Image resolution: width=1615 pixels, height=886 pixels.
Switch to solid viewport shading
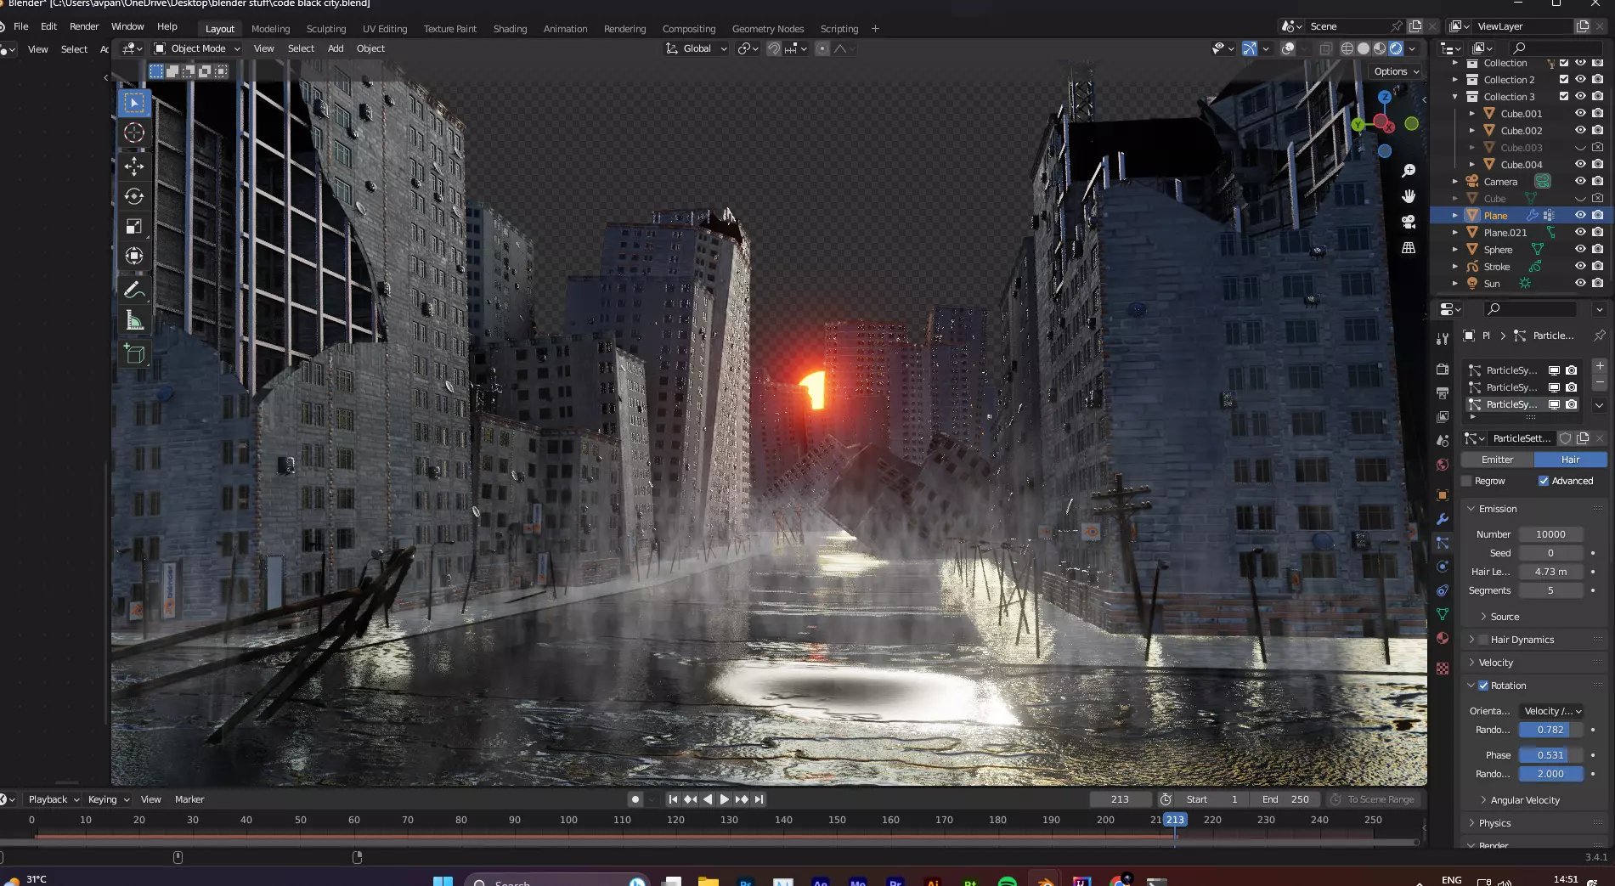[x=1364, y=48]
